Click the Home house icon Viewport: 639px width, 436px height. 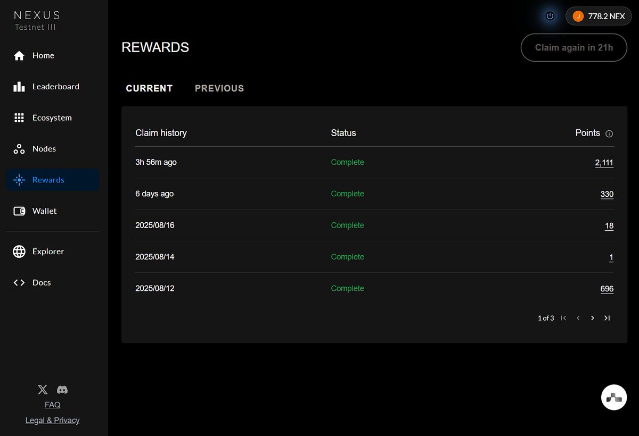(19, 56)
